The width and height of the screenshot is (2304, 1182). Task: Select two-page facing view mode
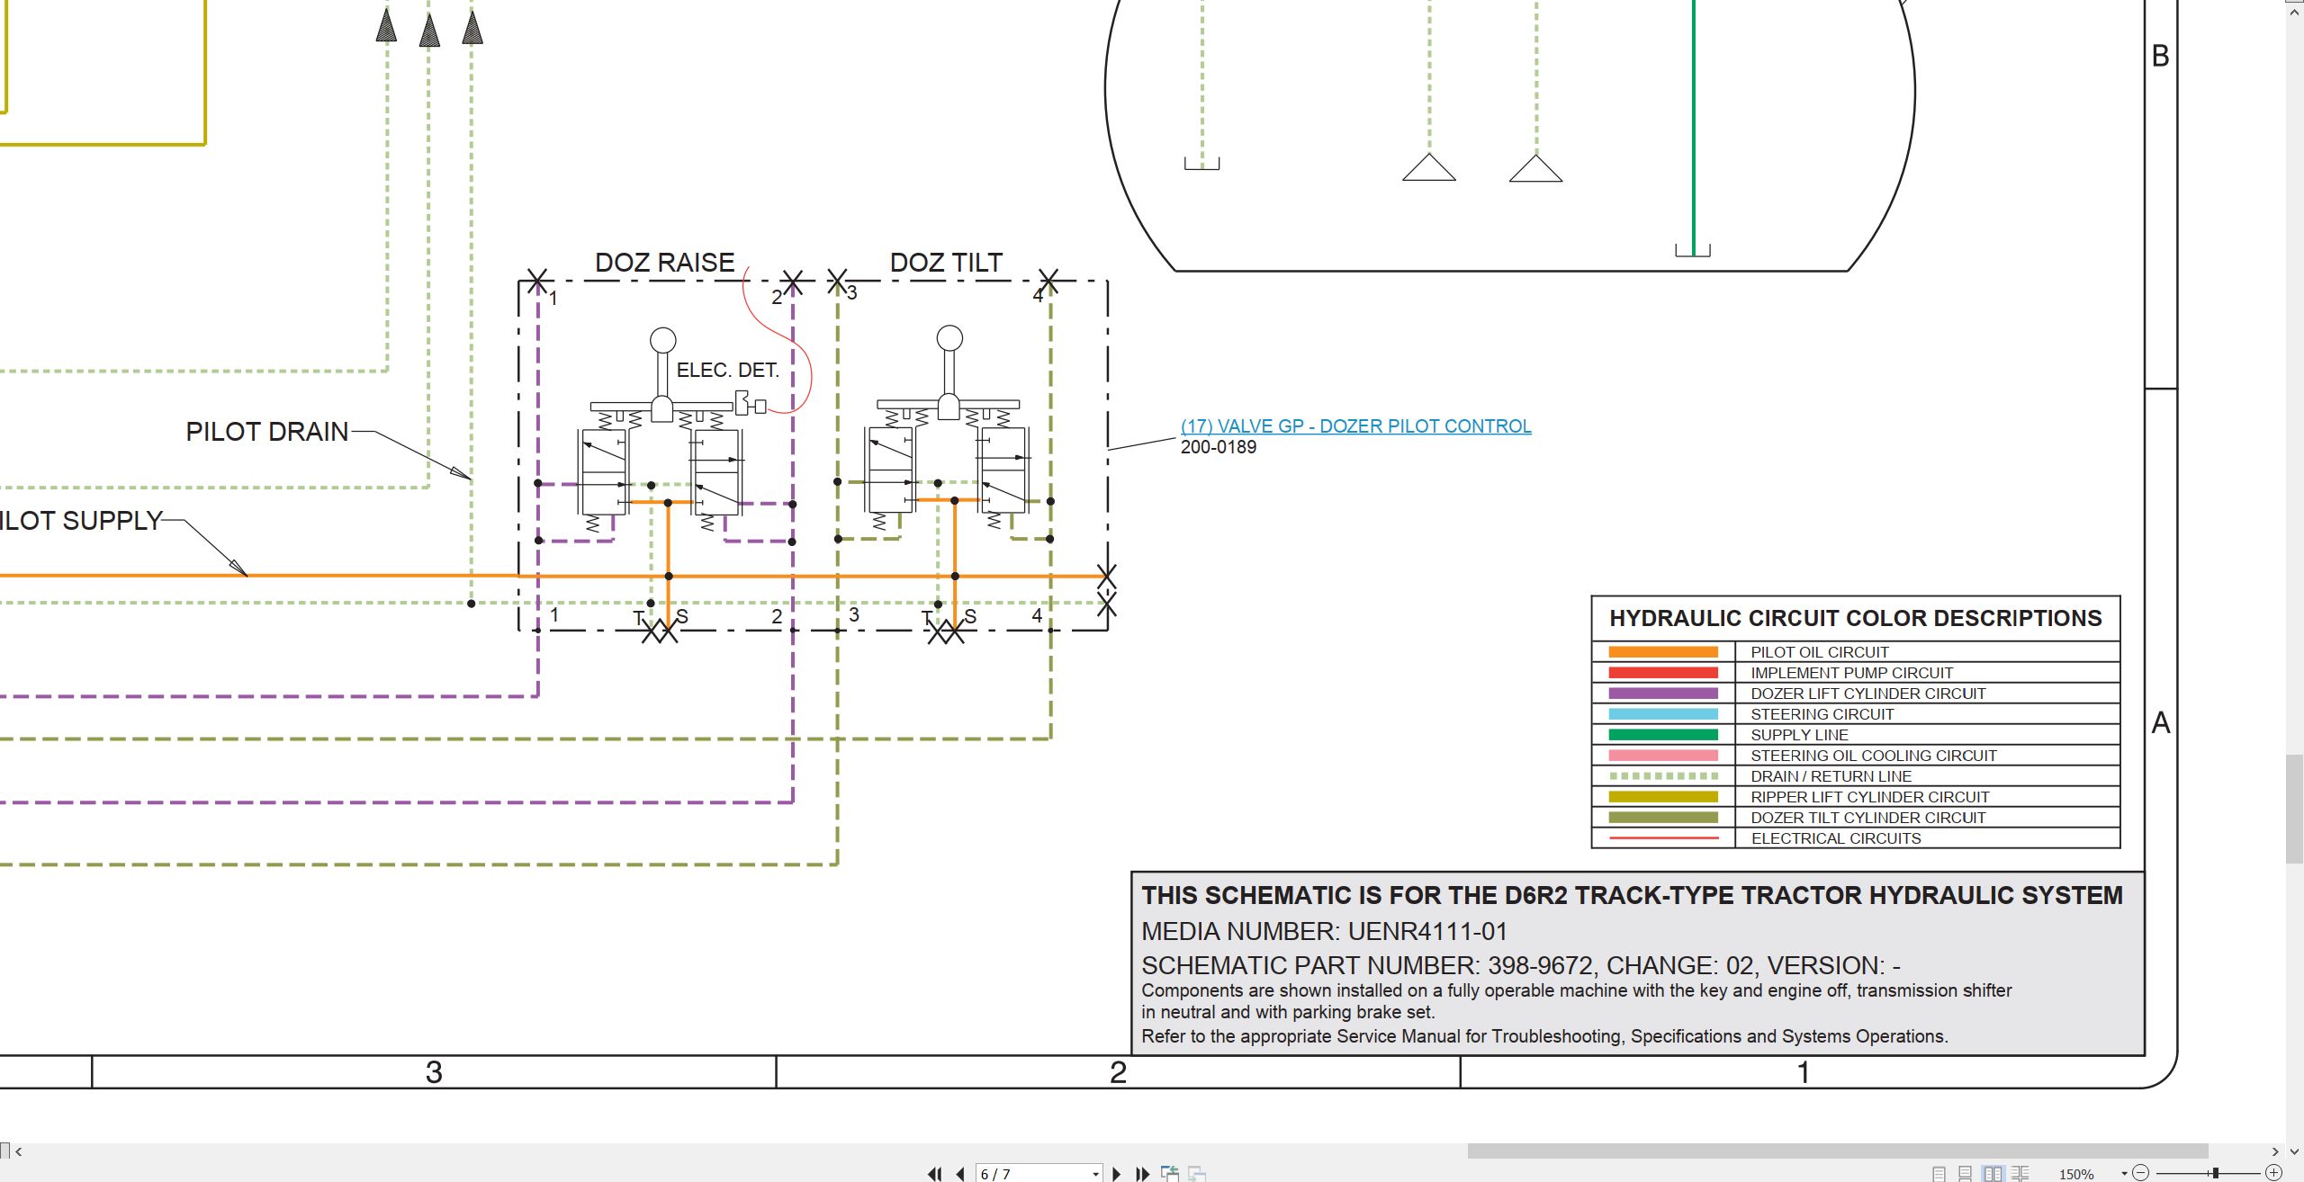pyautogui.click(x=1993, y=1174)
